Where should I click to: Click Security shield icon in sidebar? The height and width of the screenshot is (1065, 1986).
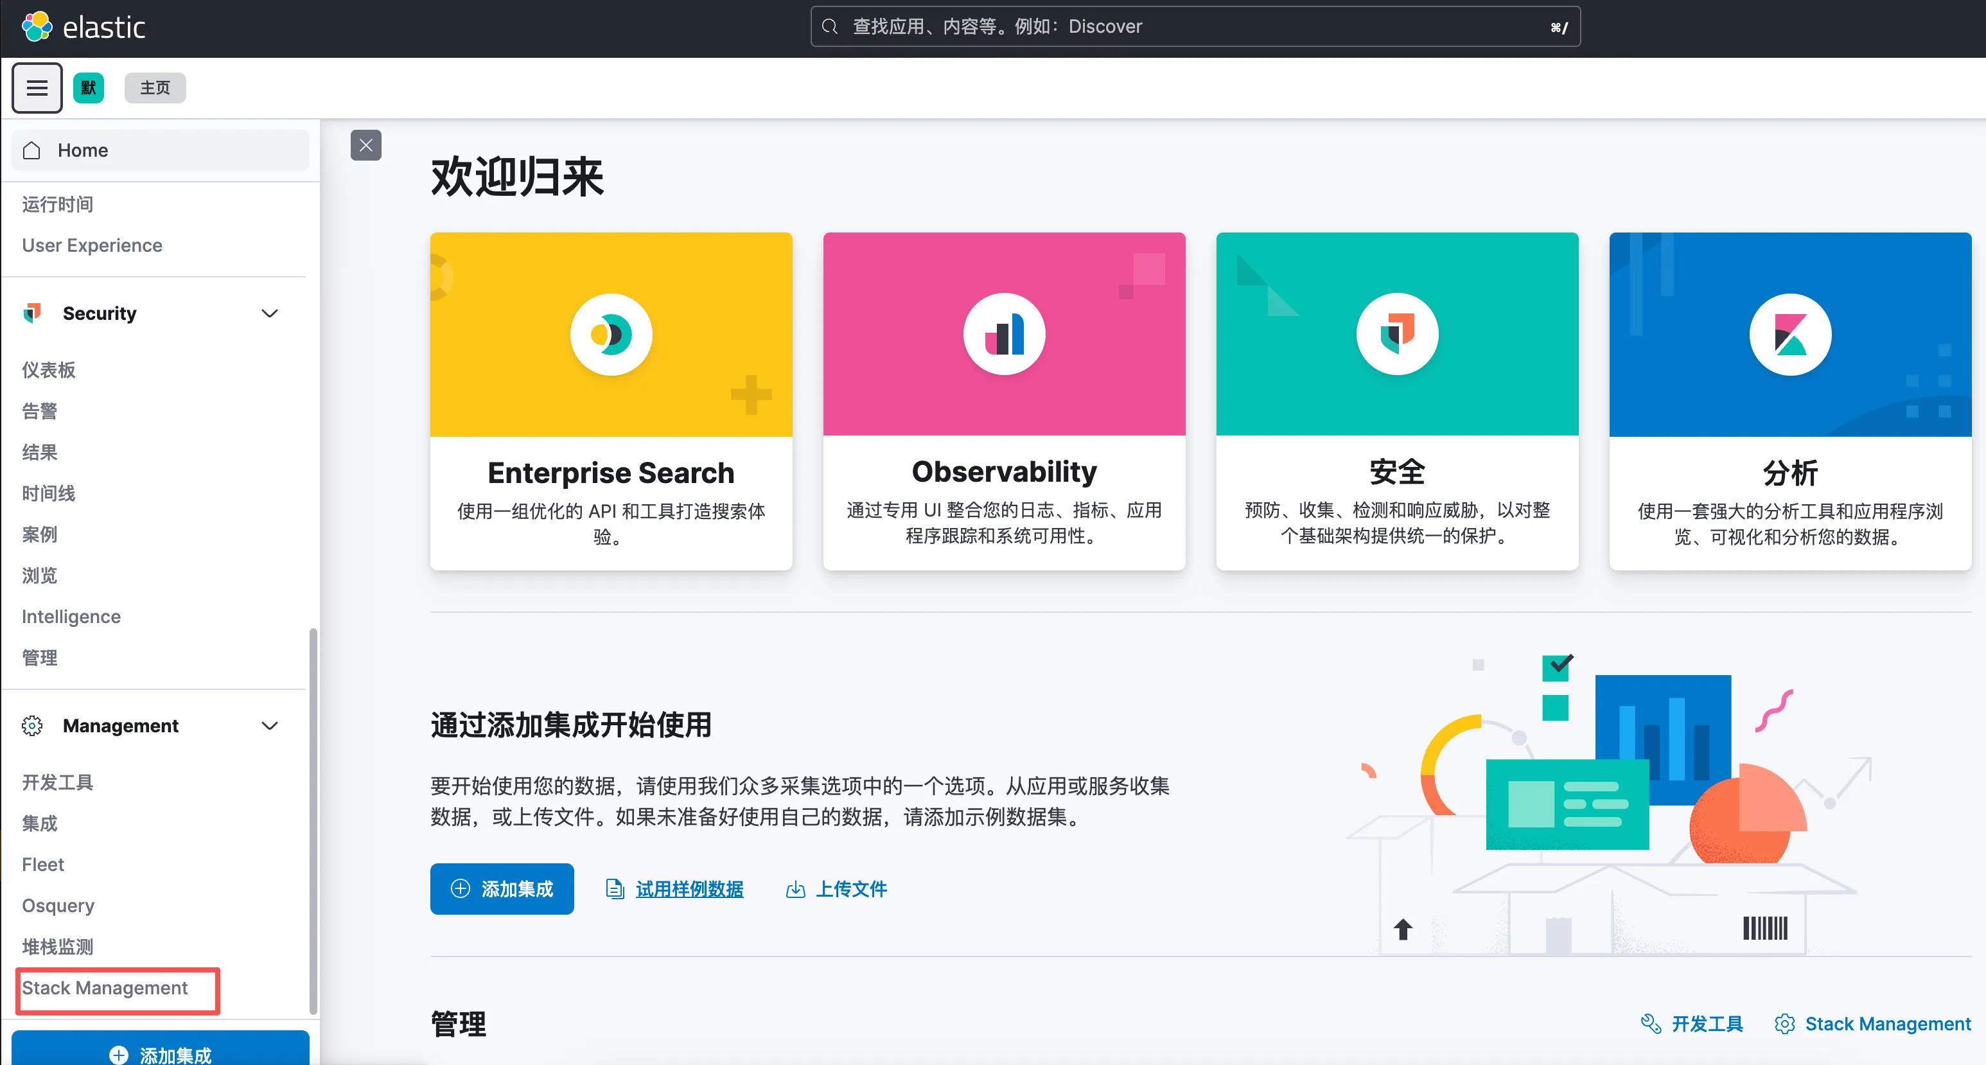[32, 313]
